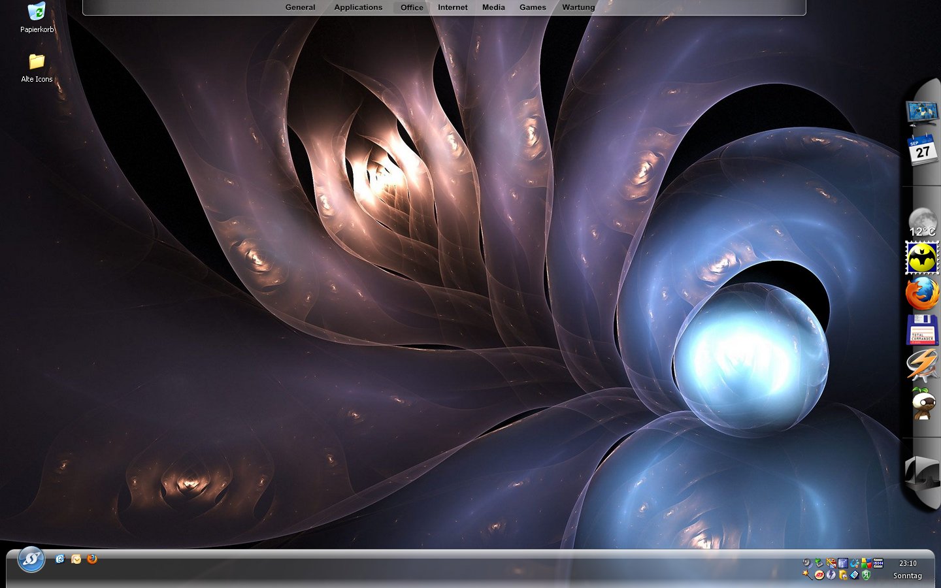This screenshot has width=941, height=588.
Task: Open the desktop monitor icon in side dock
Action: (921, 112)
